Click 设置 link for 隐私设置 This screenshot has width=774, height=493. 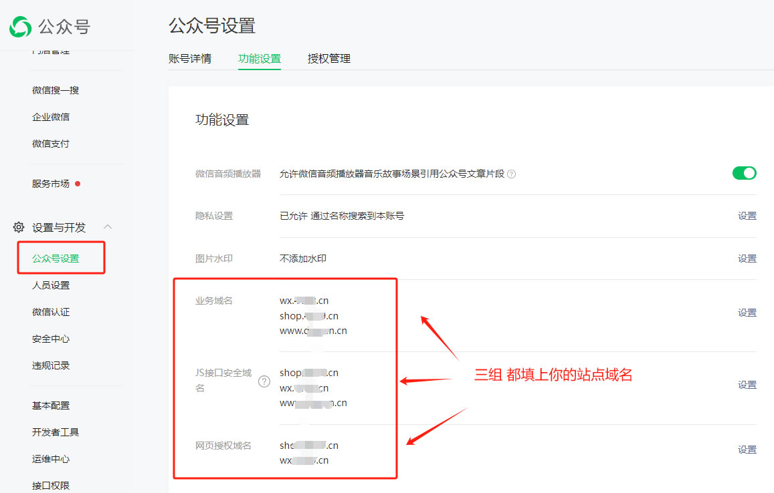pyautogui.click(x=747, y=216)
